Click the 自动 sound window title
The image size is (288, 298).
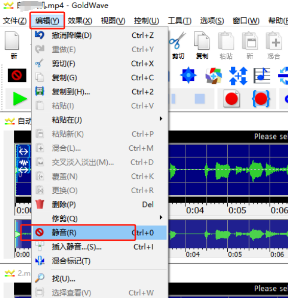[x=25, y=121]
